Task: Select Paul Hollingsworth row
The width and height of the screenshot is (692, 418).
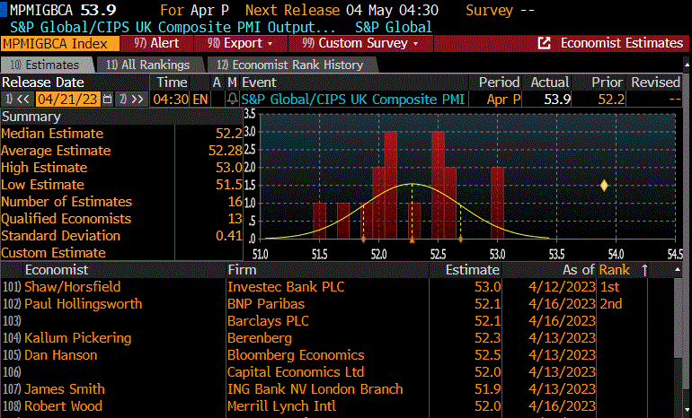Action: pyautogui.click(x=338, y=304)
